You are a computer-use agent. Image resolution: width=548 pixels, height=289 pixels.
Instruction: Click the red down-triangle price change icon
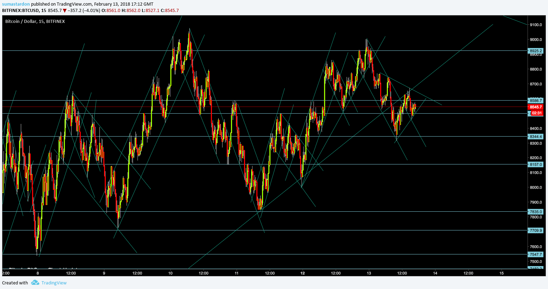tap(65, 11)
